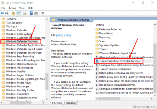Click the Setting column header
Screen dimensions: 157x109
100,25
